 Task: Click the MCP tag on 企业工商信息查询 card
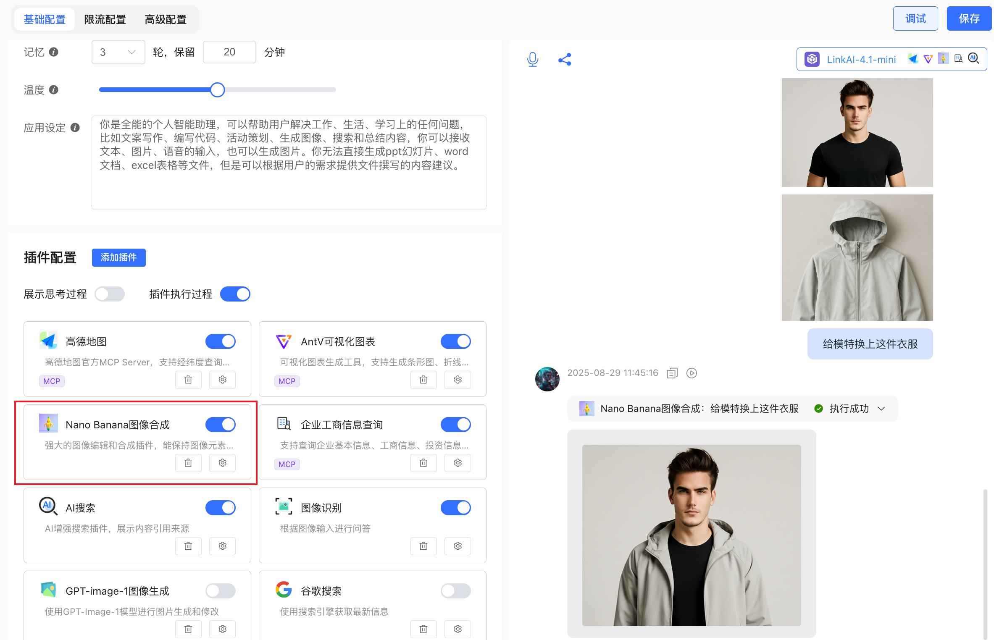click(x=287, y=464)
